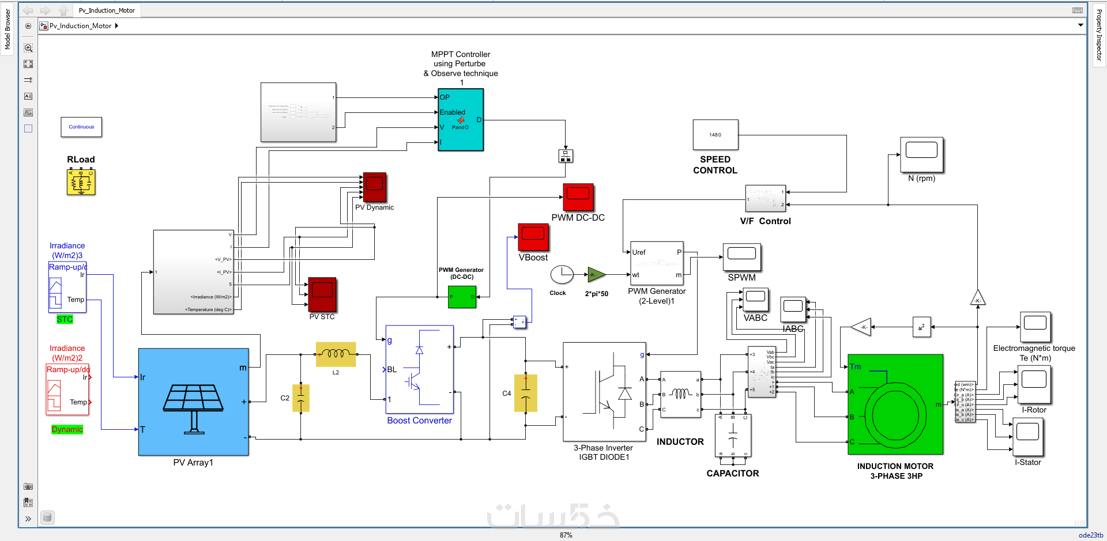Expand the palette with the double chevron

(28, 519)
